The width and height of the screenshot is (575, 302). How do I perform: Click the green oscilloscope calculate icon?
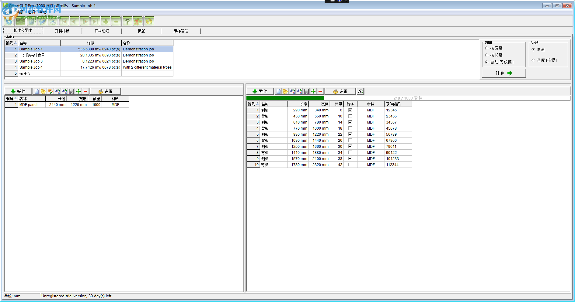[x=20, y=21]
